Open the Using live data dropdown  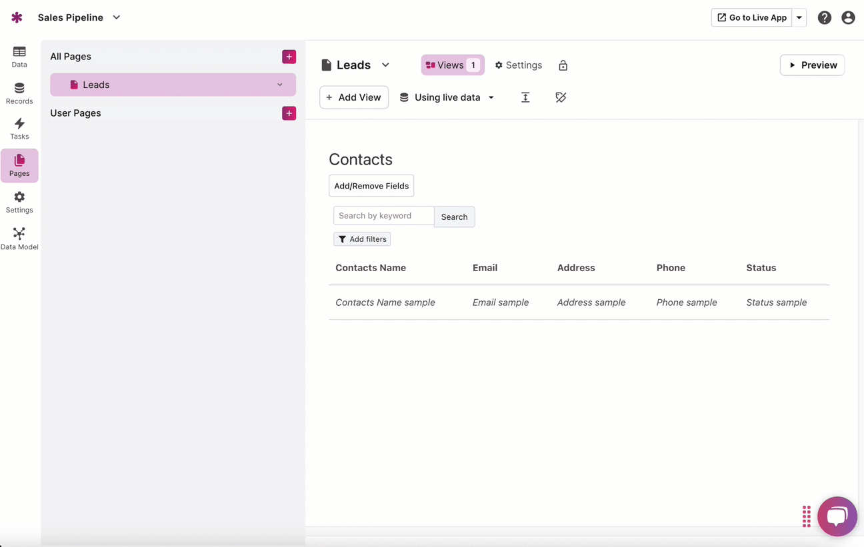click(x=447, y=97)
